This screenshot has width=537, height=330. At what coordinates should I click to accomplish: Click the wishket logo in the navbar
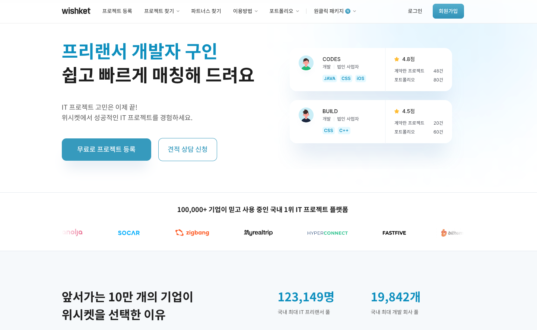(76, 11)
